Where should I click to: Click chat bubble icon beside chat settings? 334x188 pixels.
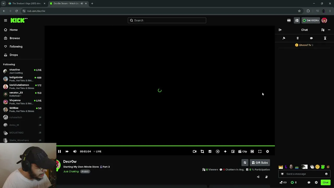click(309, 183)
